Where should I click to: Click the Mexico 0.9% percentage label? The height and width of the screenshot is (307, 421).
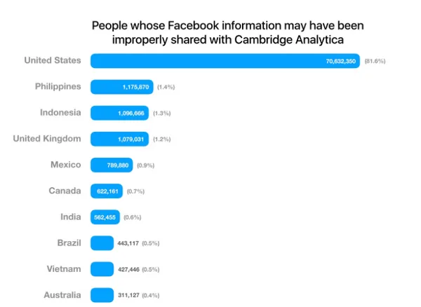tap(145, 165)
